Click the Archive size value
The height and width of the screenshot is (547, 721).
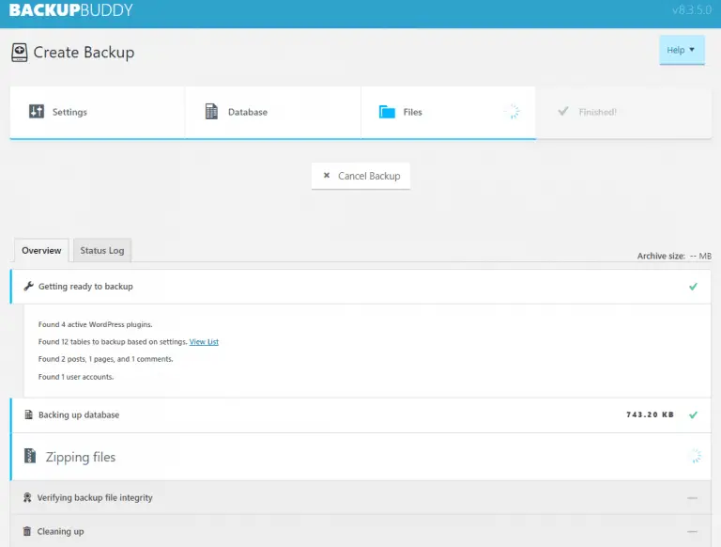(x=700, y=256)
